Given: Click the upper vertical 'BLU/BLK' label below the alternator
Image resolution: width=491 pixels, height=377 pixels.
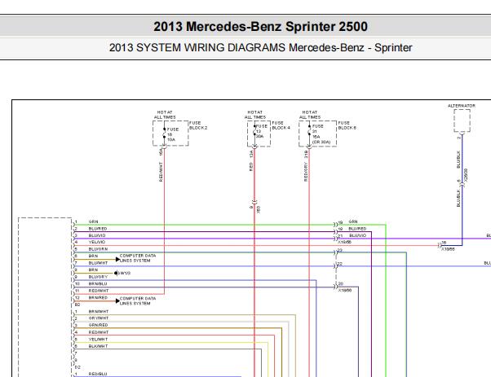Looking at the screenshot, I should [x=458, y=160].
